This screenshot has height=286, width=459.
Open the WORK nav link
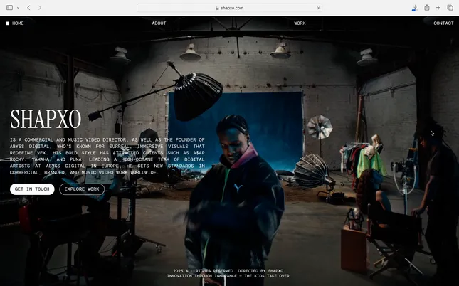click(300, 23)
